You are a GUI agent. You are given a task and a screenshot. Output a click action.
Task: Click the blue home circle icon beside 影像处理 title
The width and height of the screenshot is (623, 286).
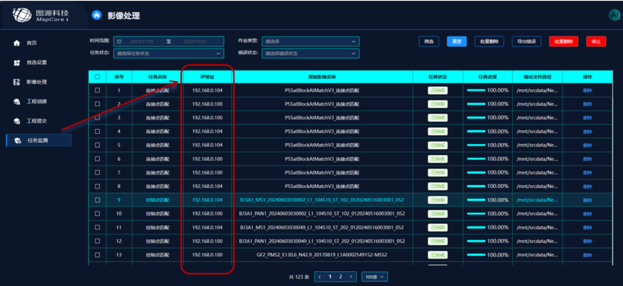coord(97,15)
